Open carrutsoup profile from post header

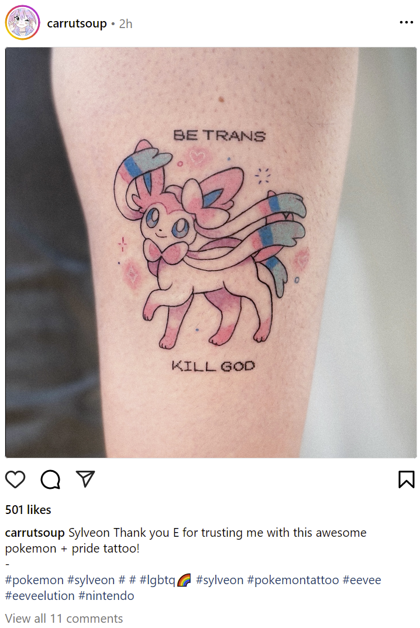[x=77, y=23]
